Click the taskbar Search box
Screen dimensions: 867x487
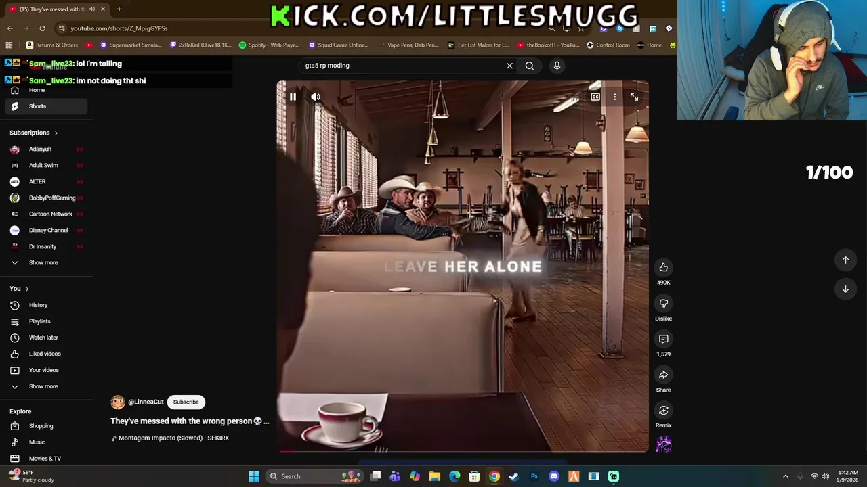click(315, 476)
